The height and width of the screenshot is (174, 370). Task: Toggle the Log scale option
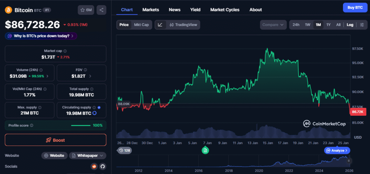[350, 25]
